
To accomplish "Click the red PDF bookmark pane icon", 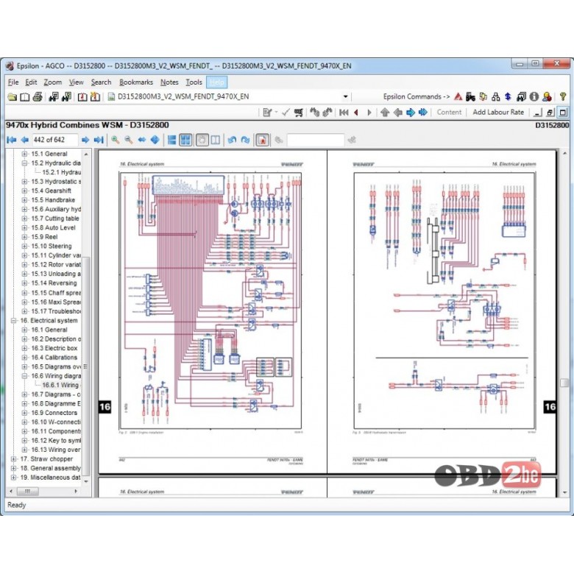I will pos(263,140).
